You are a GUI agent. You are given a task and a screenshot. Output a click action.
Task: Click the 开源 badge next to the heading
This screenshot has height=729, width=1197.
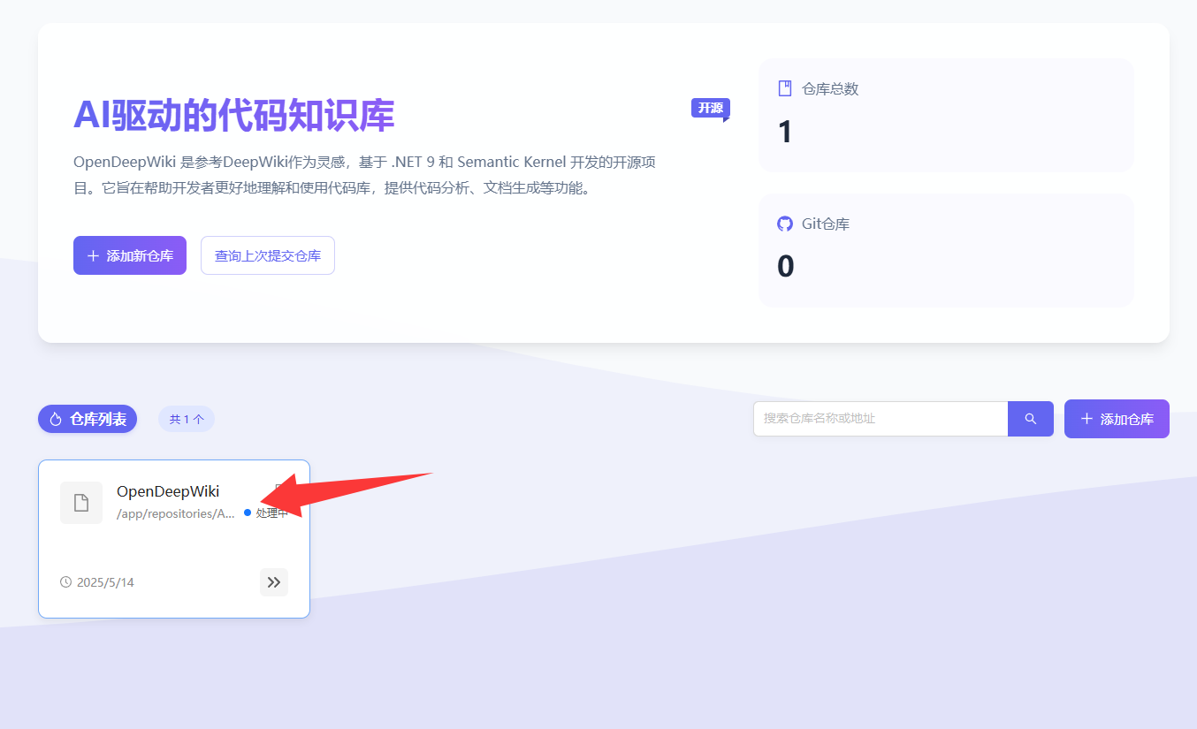[x=710, y=108]
